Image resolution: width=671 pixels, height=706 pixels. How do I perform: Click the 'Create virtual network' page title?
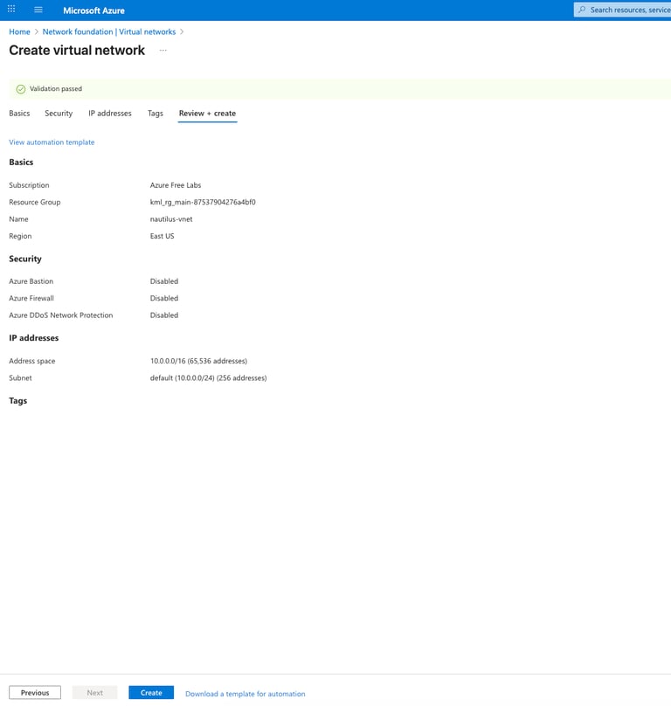coord(77,50)
